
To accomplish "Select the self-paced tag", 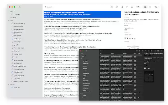I will (x=18, y=63).
